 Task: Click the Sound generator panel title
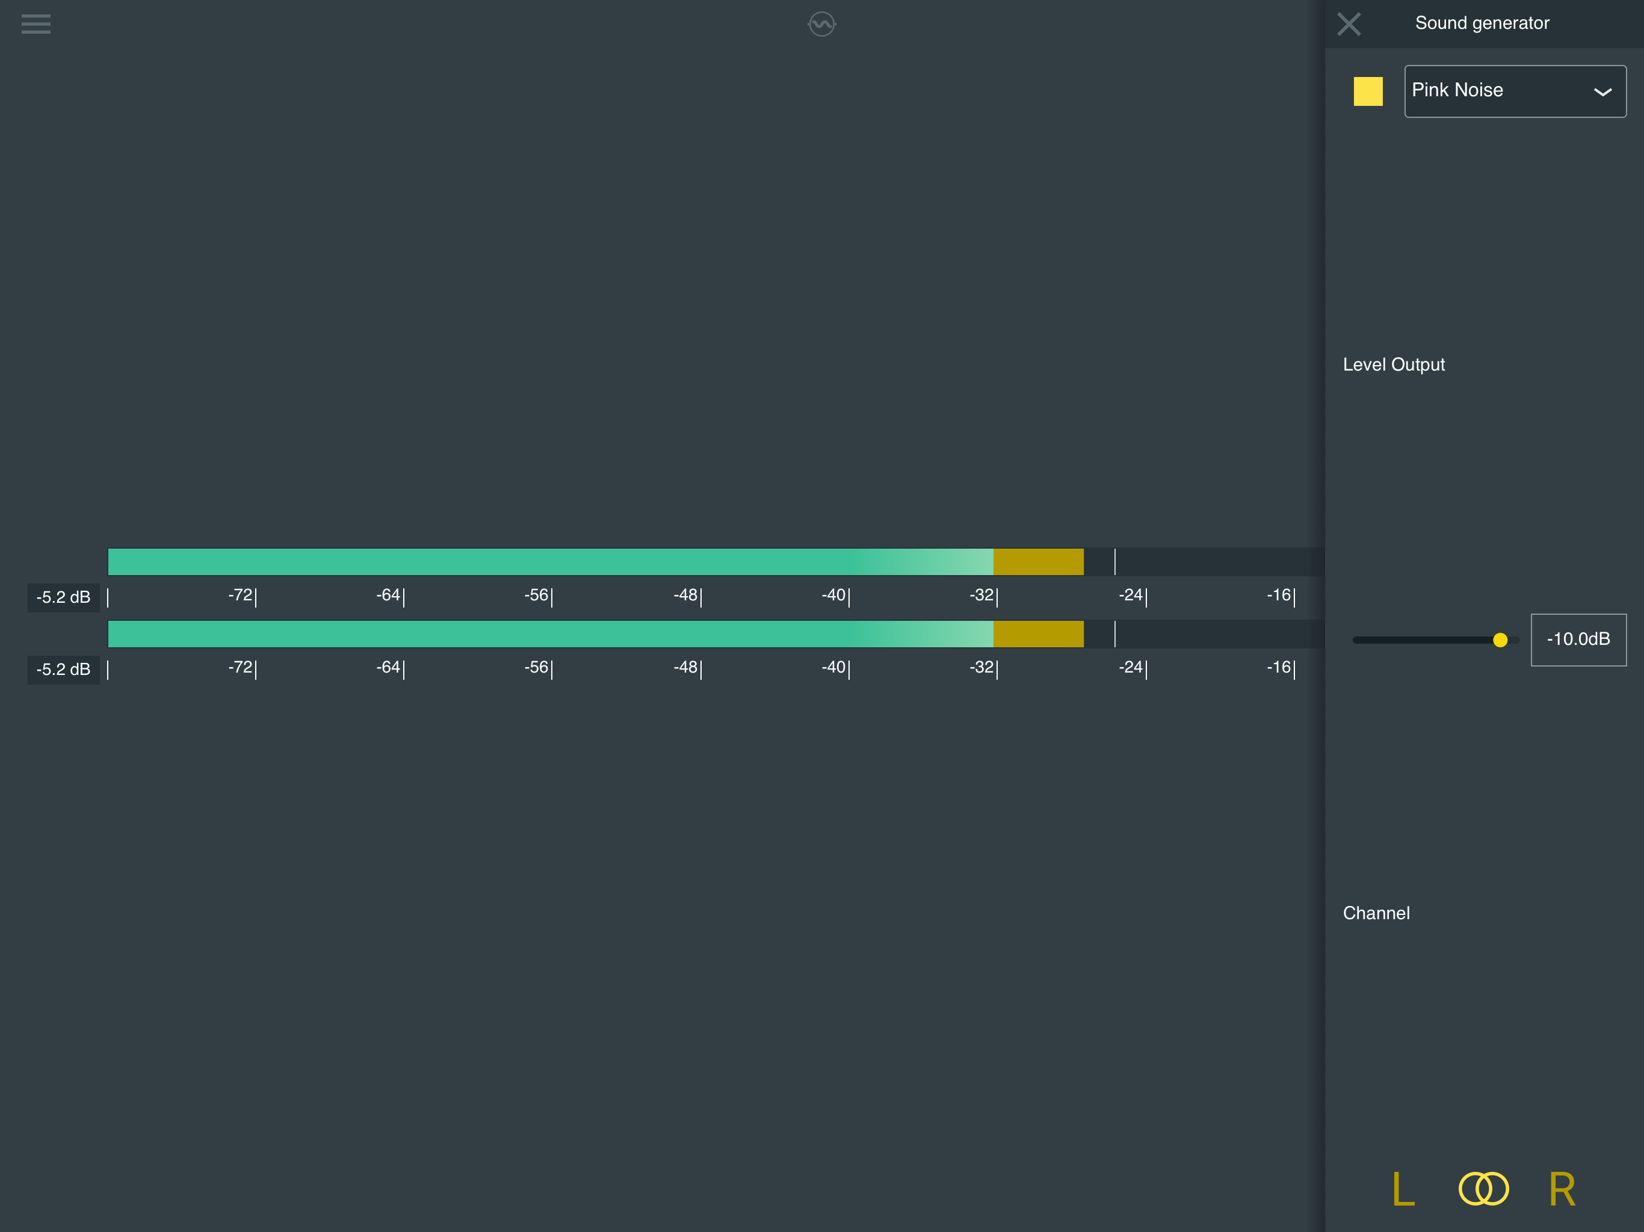point(1482,23)
